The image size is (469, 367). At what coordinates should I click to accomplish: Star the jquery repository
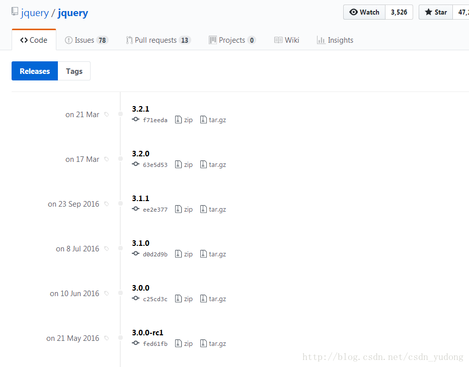(436, 12)
